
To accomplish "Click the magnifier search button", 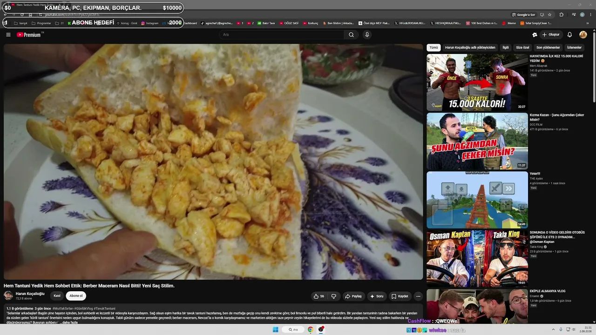I will (351, 34).
